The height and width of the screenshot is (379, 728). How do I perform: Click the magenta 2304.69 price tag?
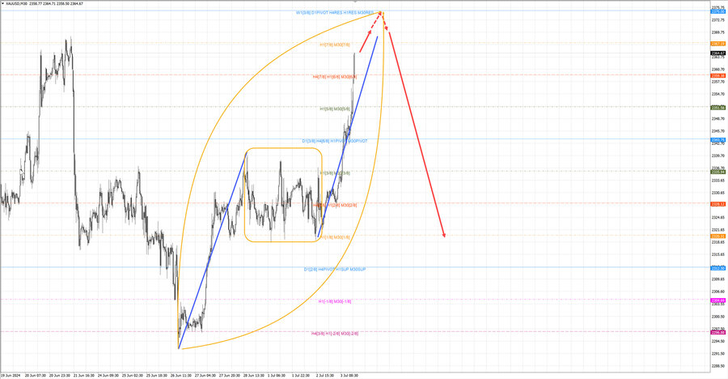point(717,300)
